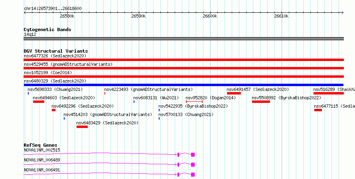Click the DGV Structural Variants track title
Viewport: 355px width, 179px height.
[x=56, y=51]
